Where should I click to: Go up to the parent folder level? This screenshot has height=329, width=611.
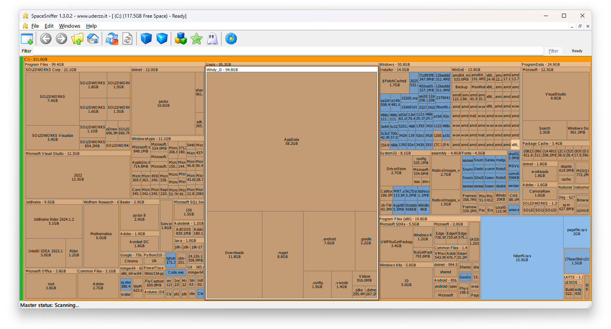click(x=77, y=39)
